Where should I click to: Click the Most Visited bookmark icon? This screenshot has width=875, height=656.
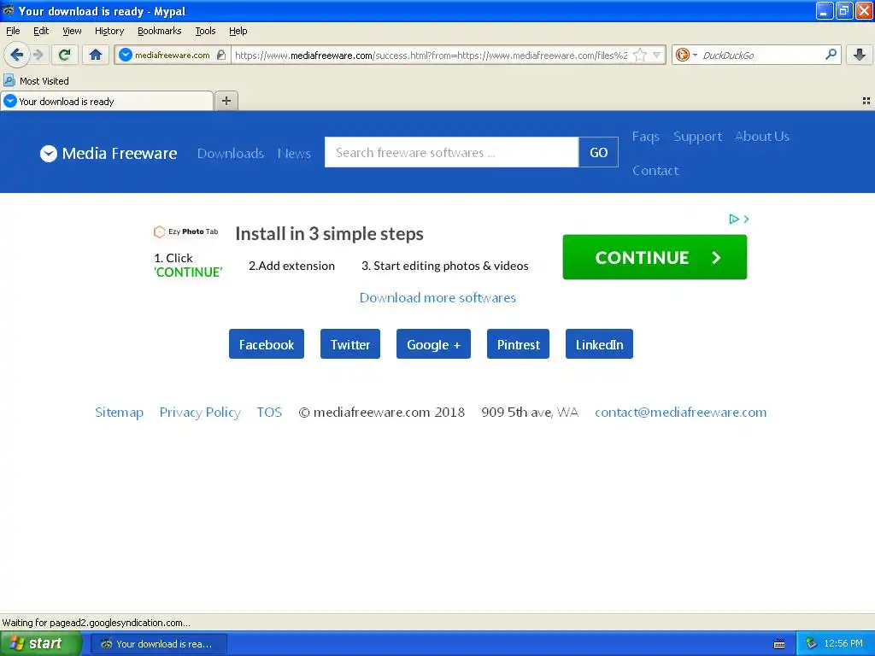[x=9, y=80]
